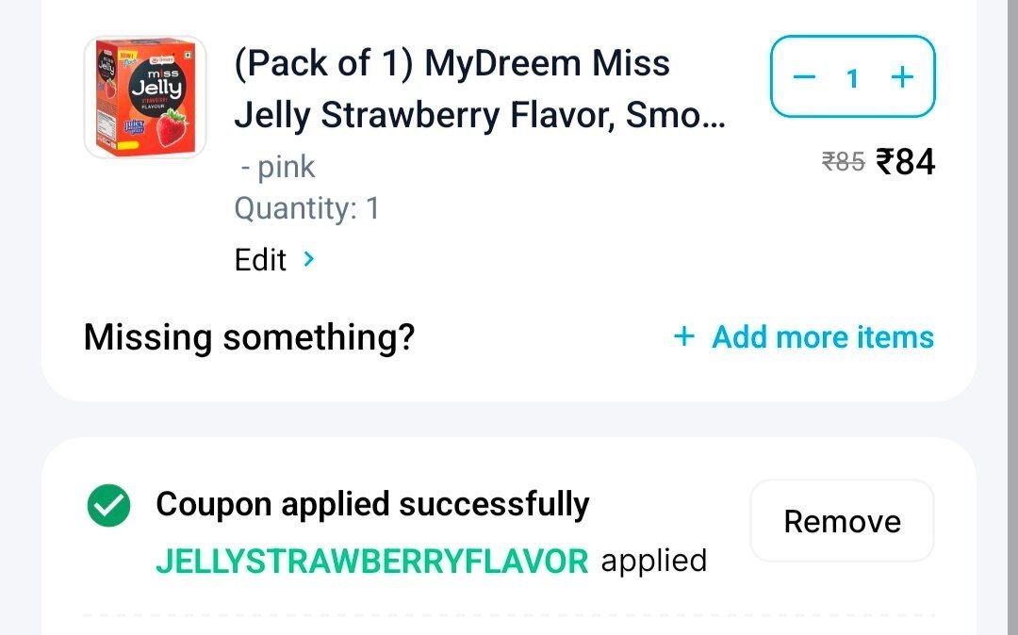The height and width of the screenshot is (635, 1018).
Task: Increase jelly quantity with plus icon
Action: (902, 77)
